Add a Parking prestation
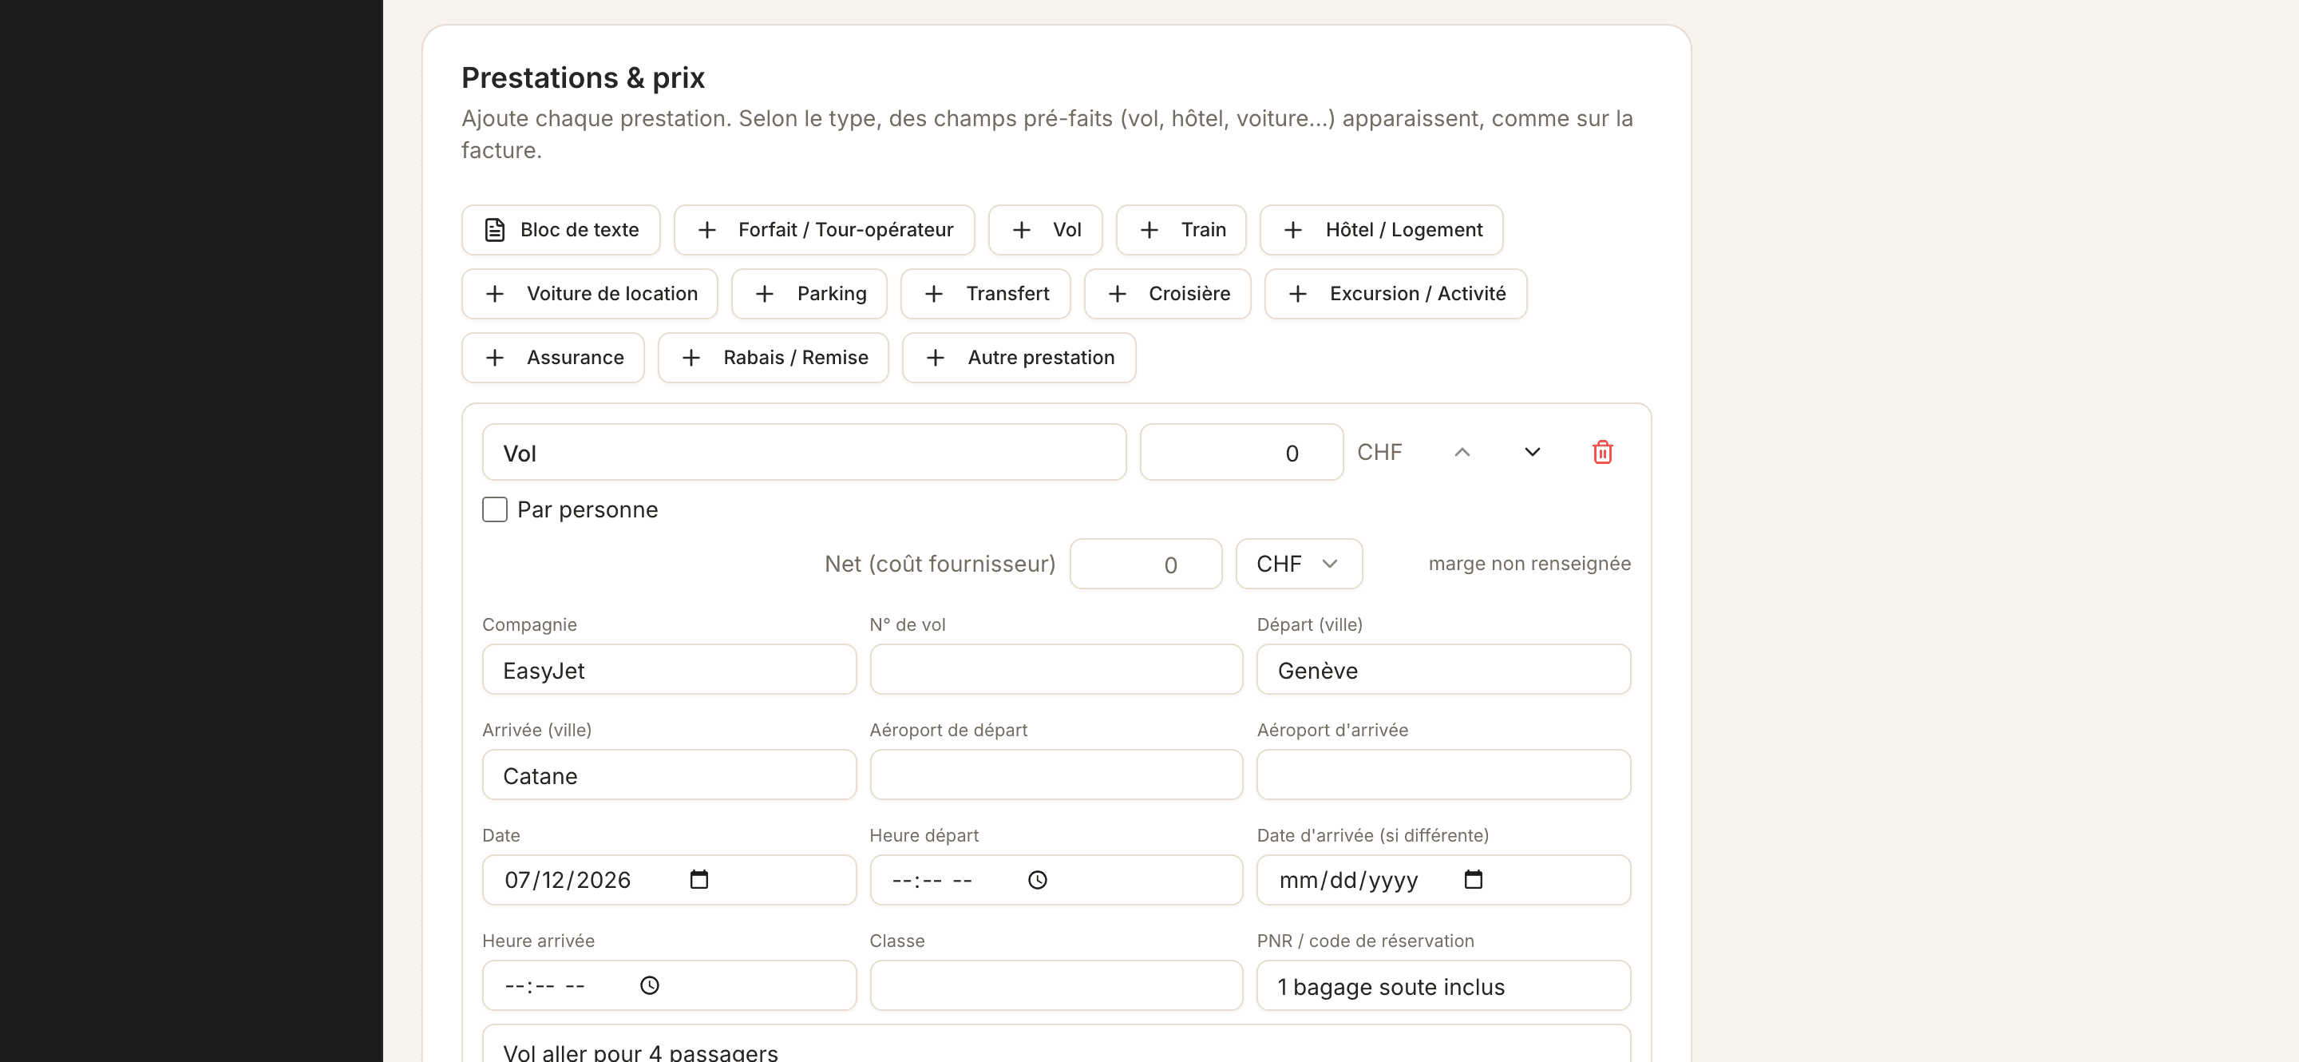Screen dimensions: 2299x1062 click(x=809, y=294)
